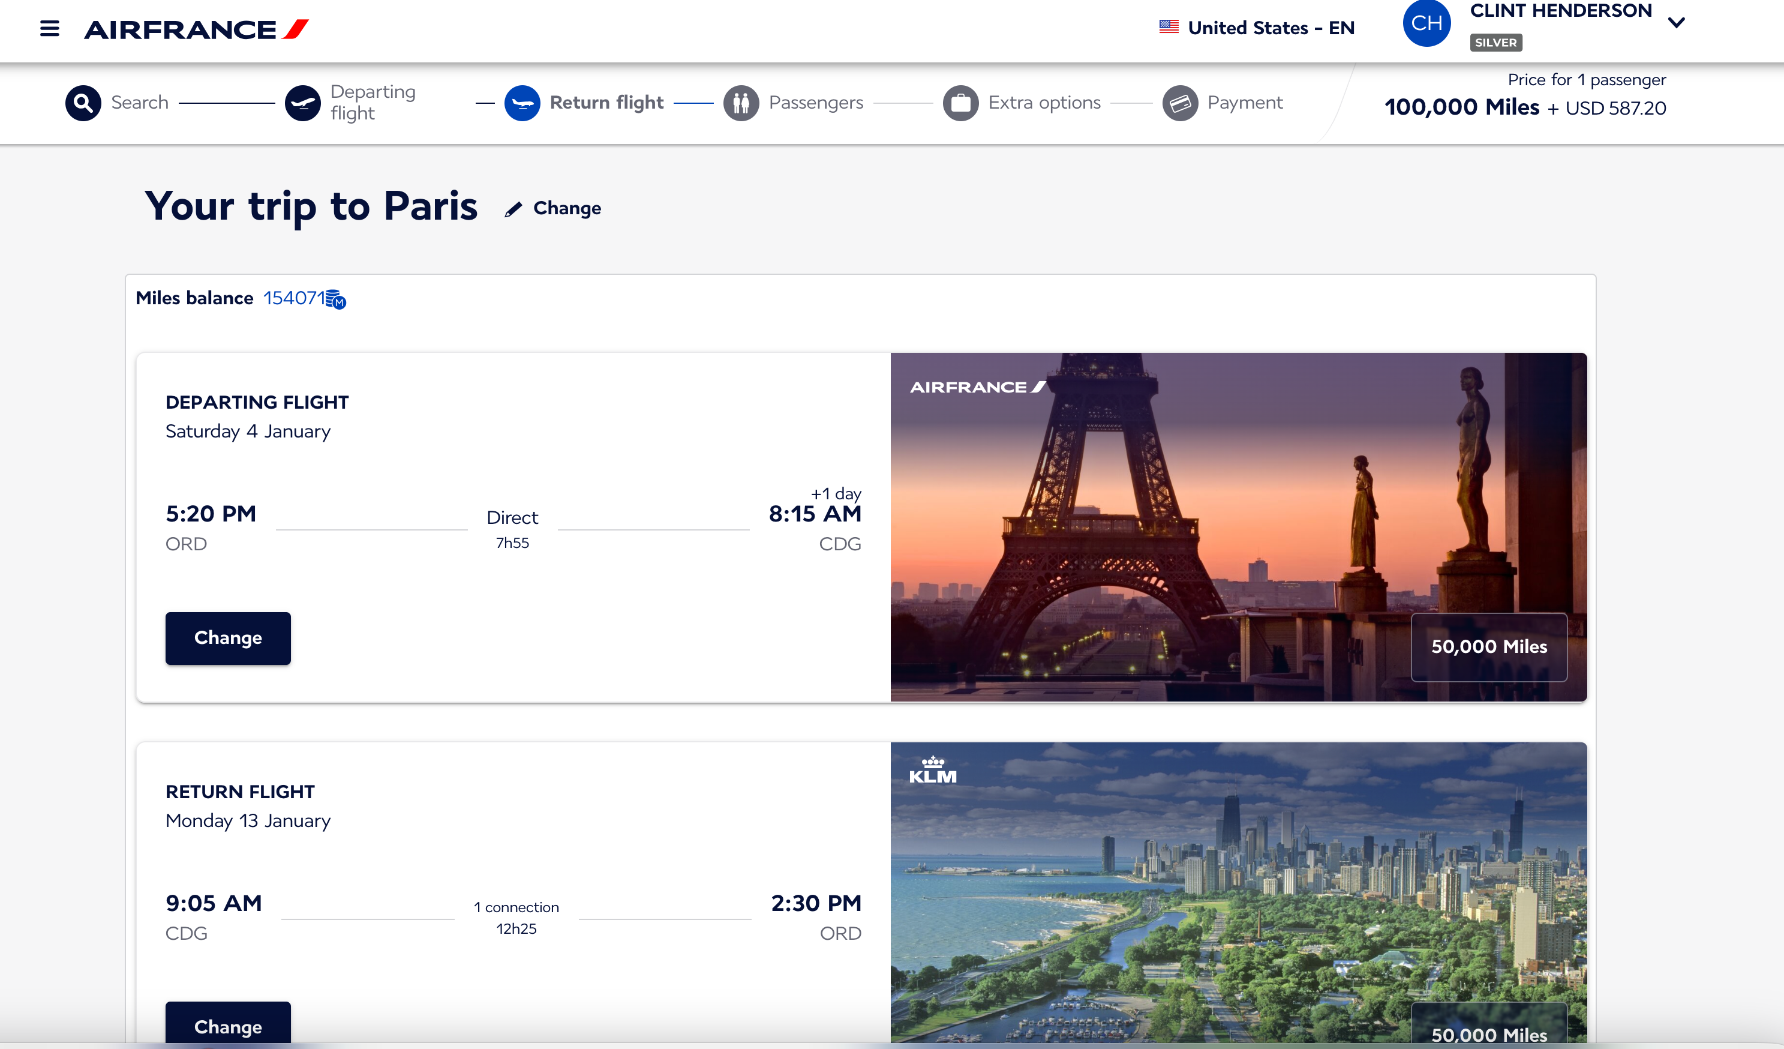
Task: Select the Return flight breadcrumb step
Action: click(606, 102)
